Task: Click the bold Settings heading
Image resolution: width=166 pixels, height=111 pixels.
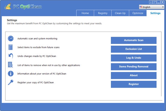Action: [12, 20]
